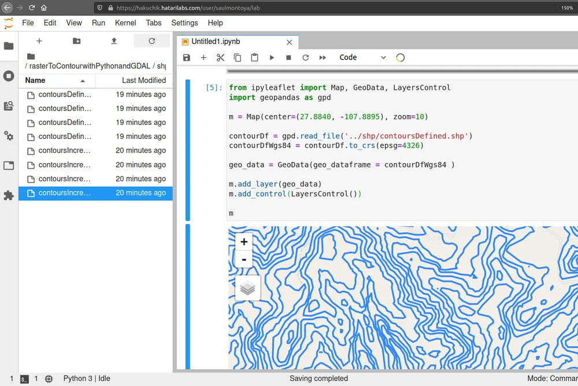Reload the browser page
The height and width of the screenshot is (386, 578).
tap(32, 8)
